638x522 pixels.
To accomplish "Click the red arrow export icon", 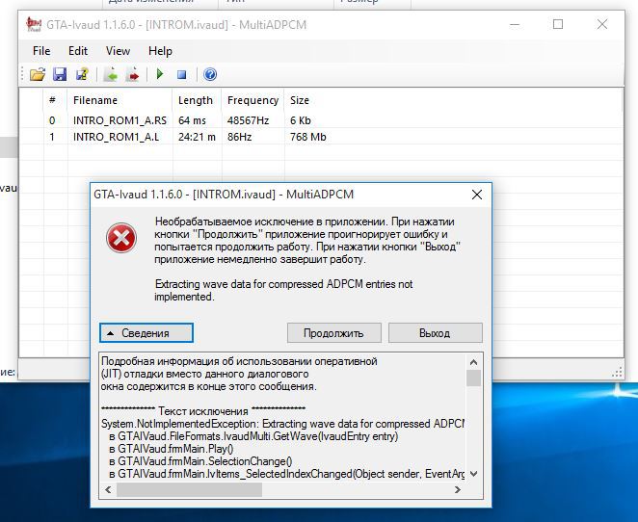I will (133, 74).
